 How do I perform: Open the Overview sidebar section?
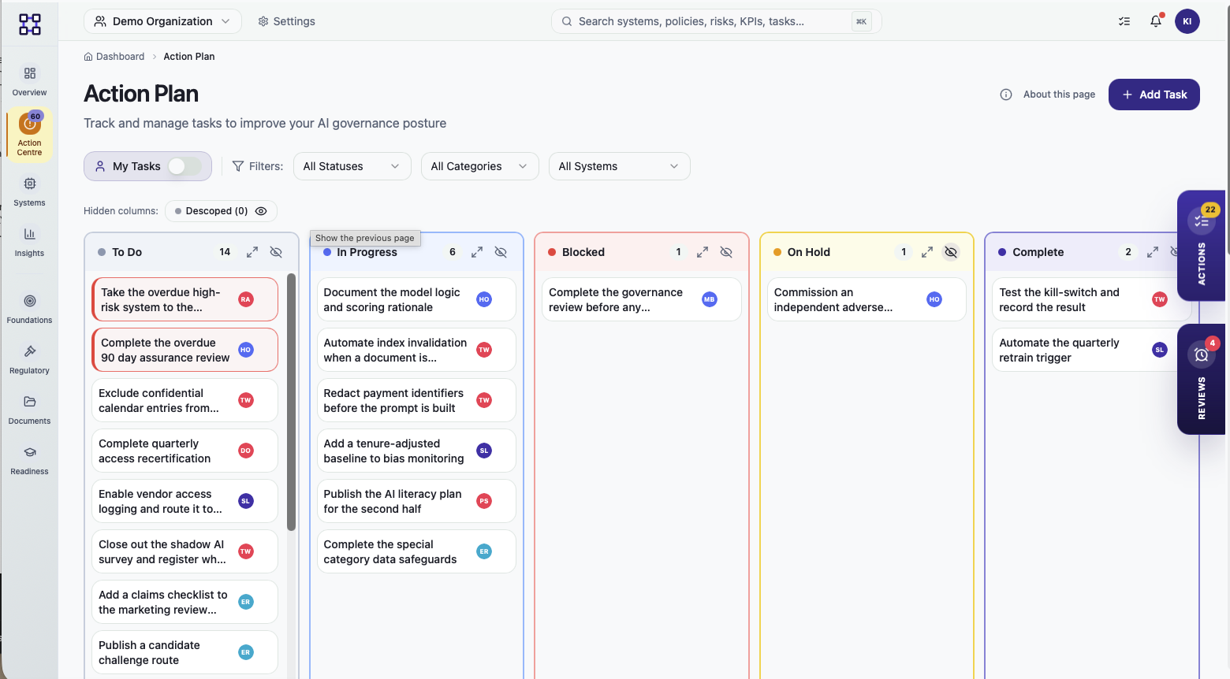(29, 81)
